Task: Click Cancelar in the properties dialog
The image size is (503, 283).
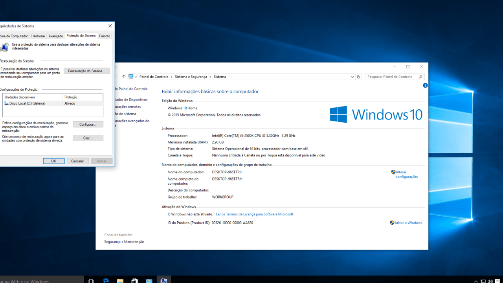Action: pos(77,161)
